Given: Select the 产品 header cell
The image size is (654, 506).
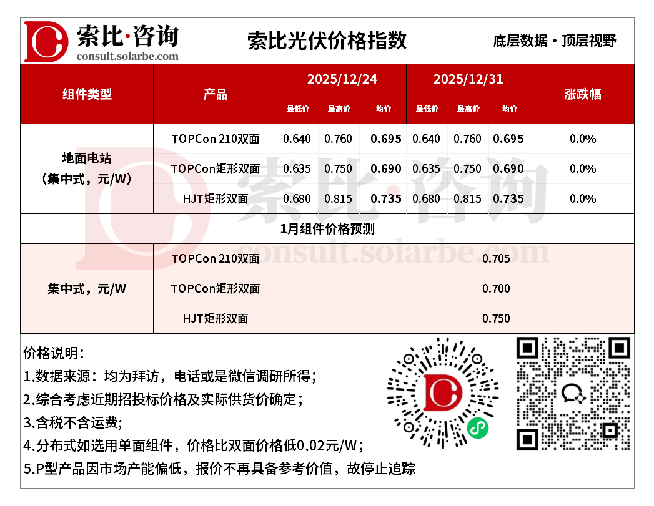Looking at the screenshot, I should [216, 94].
